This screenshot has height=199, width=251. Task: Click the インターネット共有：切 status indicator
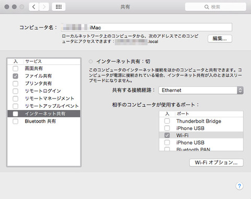click(x=90, y=61)
